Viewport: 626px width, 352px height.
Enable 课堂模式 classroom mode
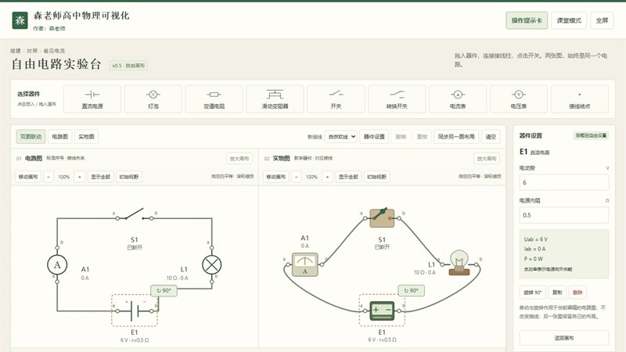(569, 20)
